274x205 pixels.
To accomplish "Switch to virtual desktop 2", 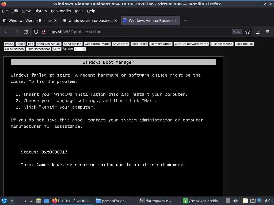I will [x=18, y=201].
